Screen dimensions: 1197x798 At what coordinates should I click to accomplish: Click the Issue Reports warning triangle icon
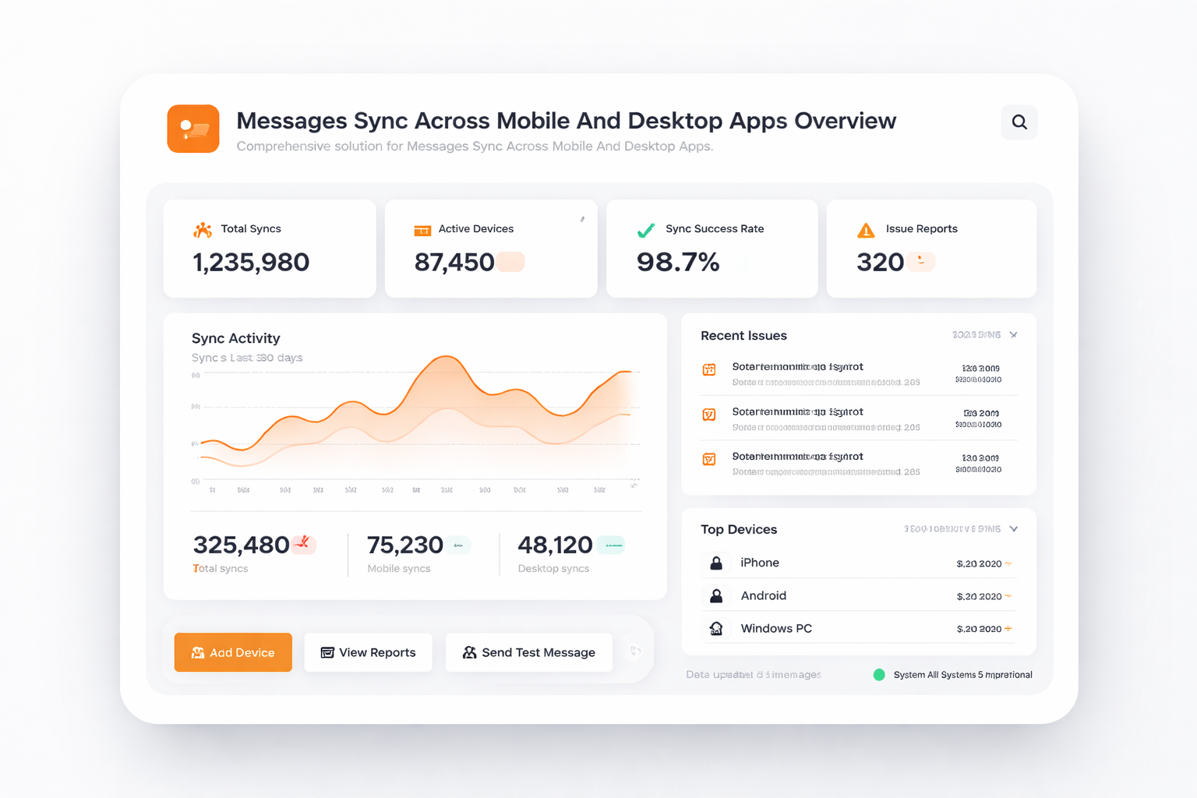pyautogui.click(x=866, y=230)
